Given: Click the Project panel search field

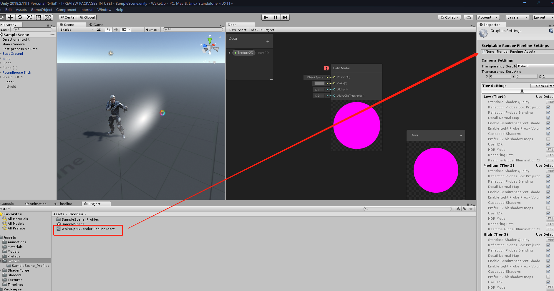Looking at the screenshot, I should 408,209.
